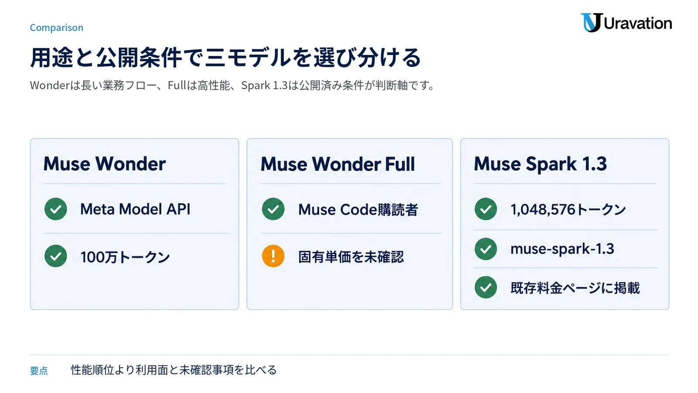Screen dimensions: 698x393
Task: Click the text Meta Model API
Action: (135, 209)
